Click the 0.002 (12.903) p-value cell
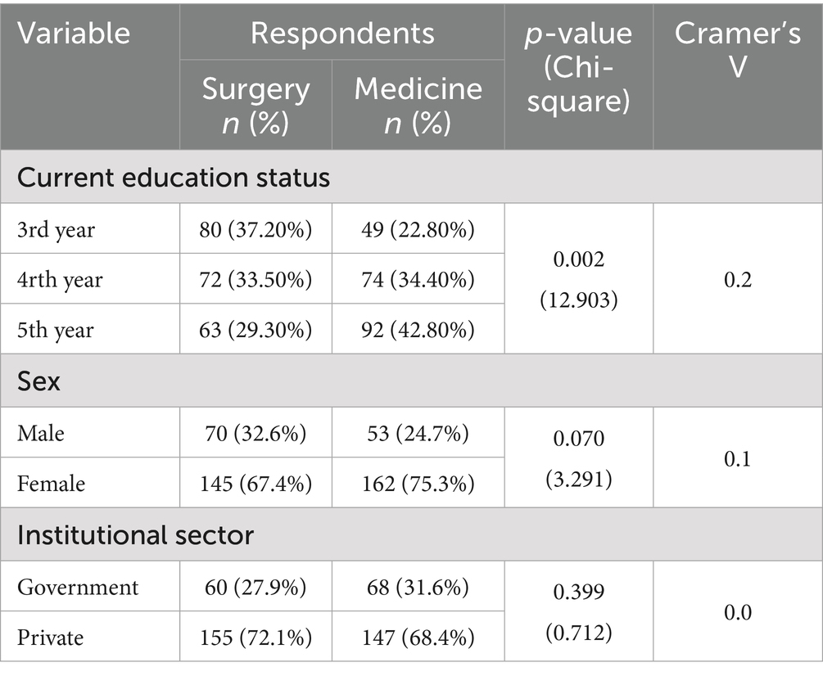Image resolution: width=823 pixels, height=676 pixels. pos(578,280)
